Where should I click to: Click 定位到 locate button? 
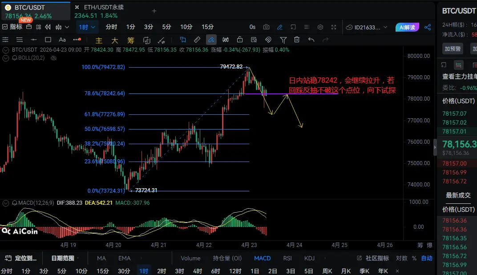coord(21,258)
